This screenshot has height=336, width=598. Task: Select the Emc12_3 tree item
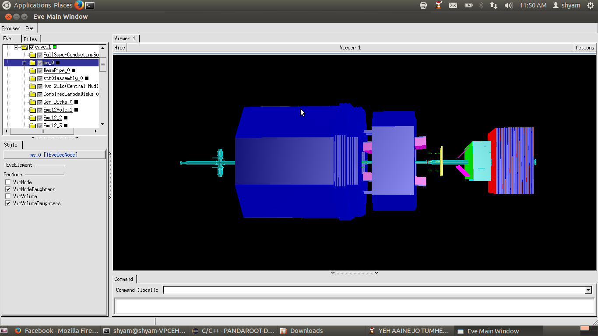(x=53, y=126)
